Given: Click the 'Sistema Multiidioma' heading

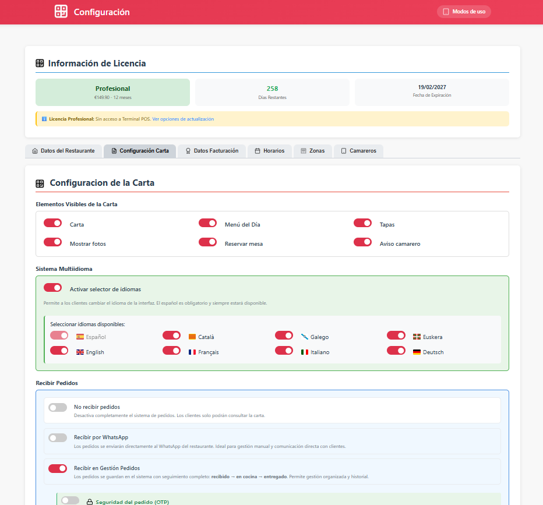Looking at the screenshot, I should [64, 269].
